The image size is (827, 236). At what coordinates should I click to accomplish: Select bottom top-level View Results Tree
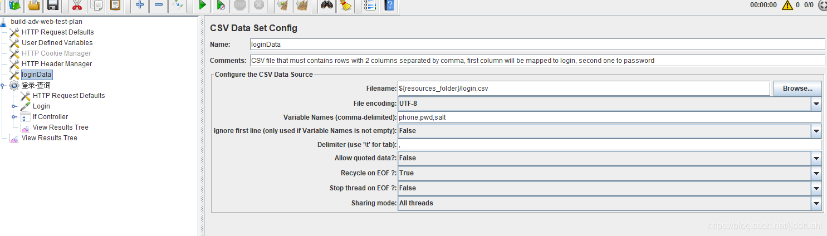point(49,138)
